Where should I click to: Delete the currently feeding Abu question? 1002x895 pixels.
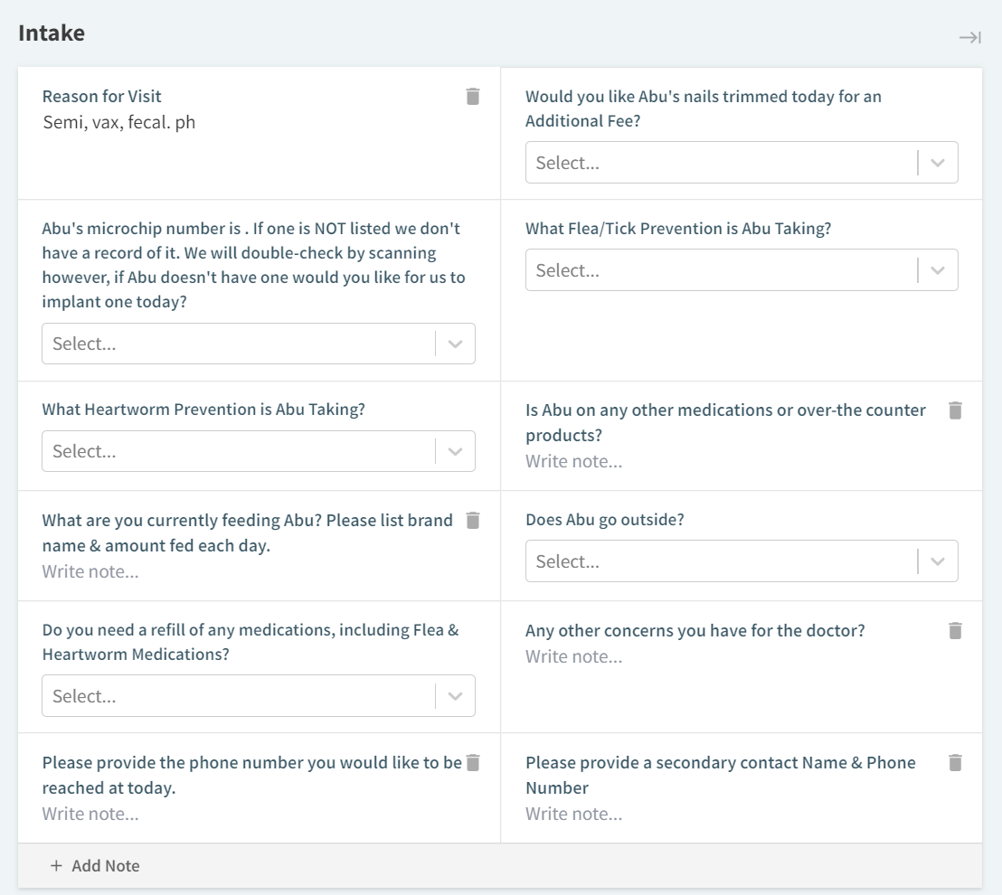pos(472,521)
